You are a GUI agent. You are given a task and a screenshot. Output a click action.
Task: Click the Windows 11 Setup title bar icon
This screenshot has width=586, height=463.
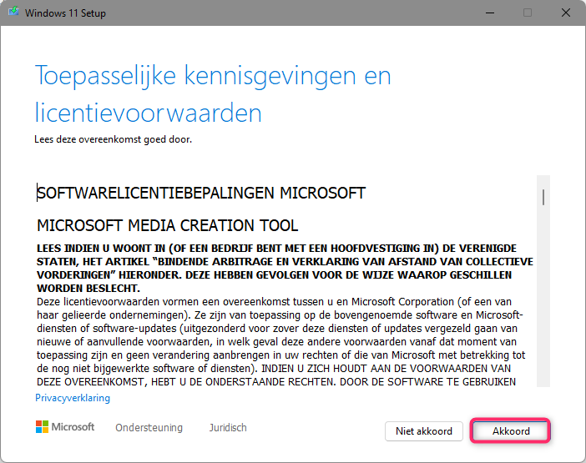tap(13, 13)
